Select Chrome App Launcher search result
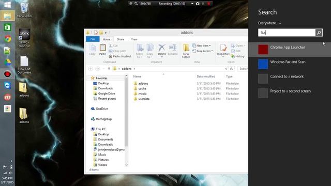Screen dimensions: 331x186 290,50
